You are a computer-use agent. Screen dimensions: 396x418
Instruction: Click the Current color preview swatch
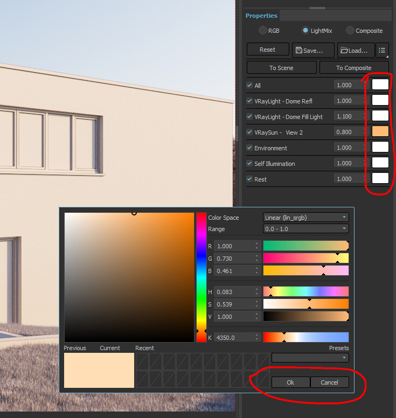point(116,370)
